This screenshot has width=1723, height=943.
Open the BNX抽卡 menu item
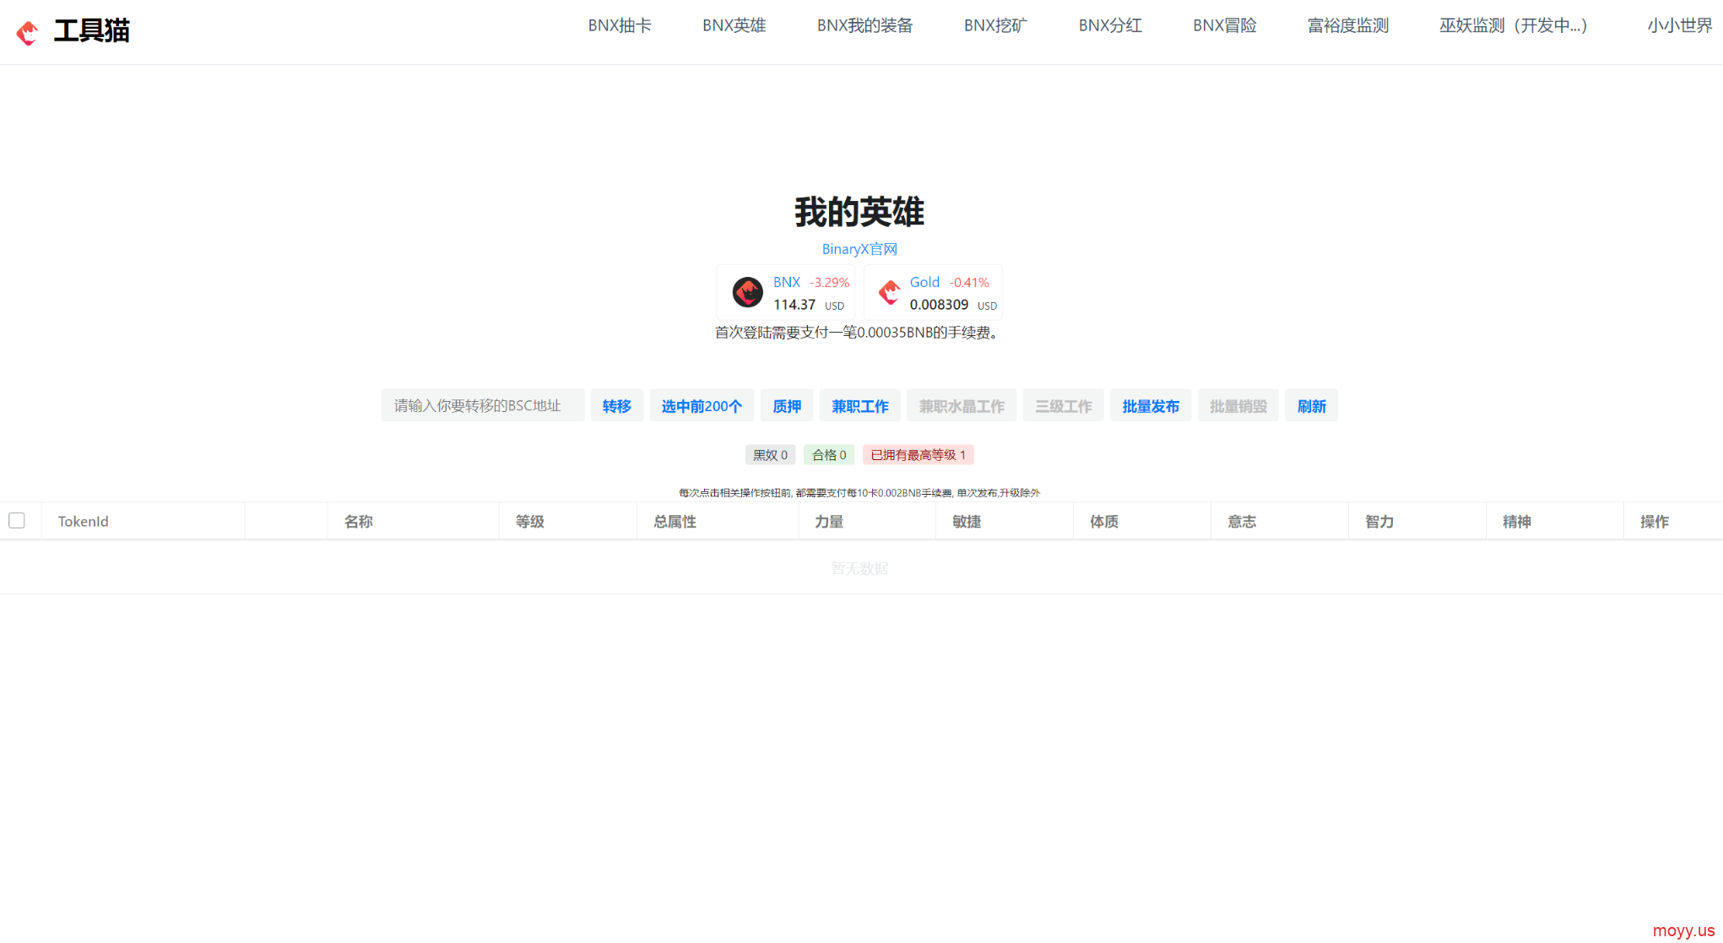click(x=620, y=25)
